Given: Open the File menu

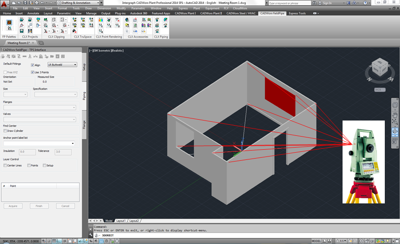Looking at the screenshot, I should pos(15,8).
